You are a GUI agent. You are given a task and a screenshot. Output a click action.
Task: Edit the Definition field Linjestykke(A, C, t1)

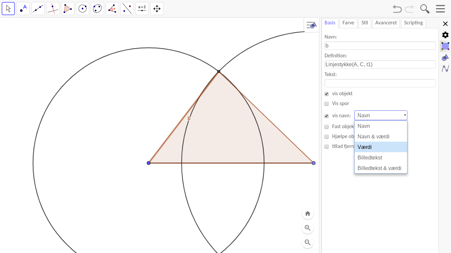(x=380, y=65)
